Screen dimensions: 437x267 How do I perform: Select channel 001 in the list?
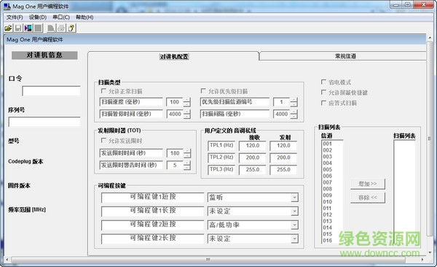[328, 144]
